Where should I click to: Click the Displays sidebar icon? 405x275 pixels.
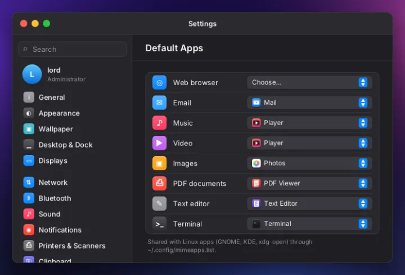point(29,161)
